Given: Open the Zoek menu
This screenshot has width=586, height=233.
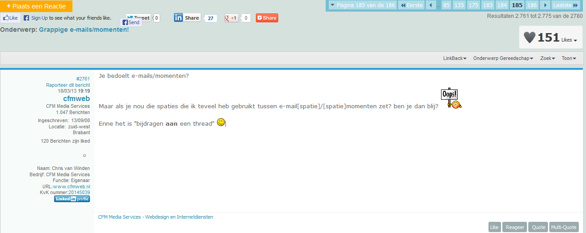Looking at the screenshot, I should tap(548, 58).
